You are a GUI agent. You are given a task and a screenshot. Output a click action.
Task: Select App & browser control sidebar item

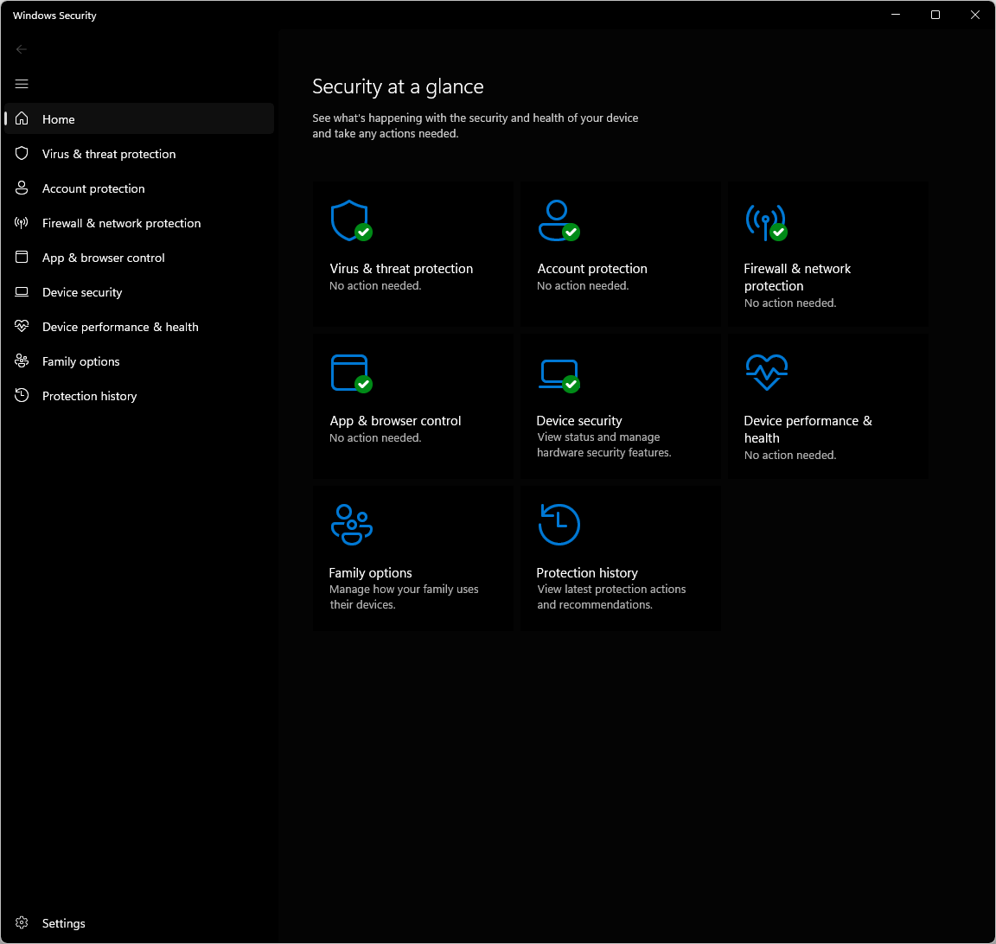pos(103,258)
